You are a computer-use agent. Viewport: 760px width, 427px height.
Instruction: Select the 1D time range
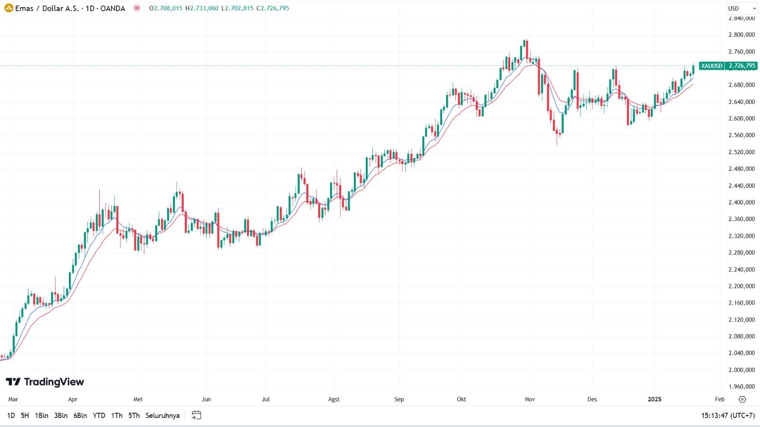[x=11, y=416]
